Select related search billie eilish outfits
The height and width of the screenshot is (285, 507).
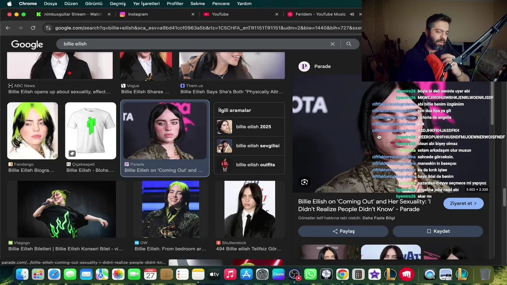click(249, 165)
